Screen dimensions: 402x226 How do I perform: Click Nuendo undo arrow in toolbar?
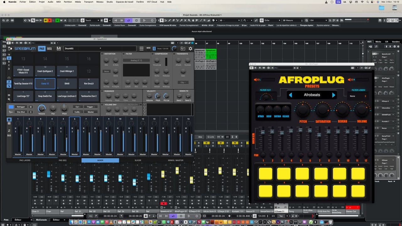[3, 20]
